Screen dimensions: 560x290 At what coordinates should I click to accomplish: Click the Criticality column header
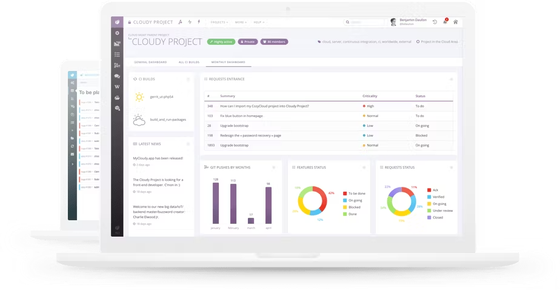coord(370,96)
